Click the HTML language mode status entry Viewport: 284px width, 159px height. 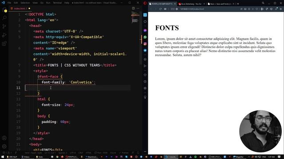coord(88,153)
